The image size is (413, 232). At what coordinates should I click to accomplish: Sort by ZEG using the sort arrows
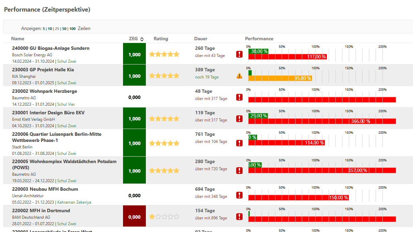pyautogui.click(x=142, y=39)
